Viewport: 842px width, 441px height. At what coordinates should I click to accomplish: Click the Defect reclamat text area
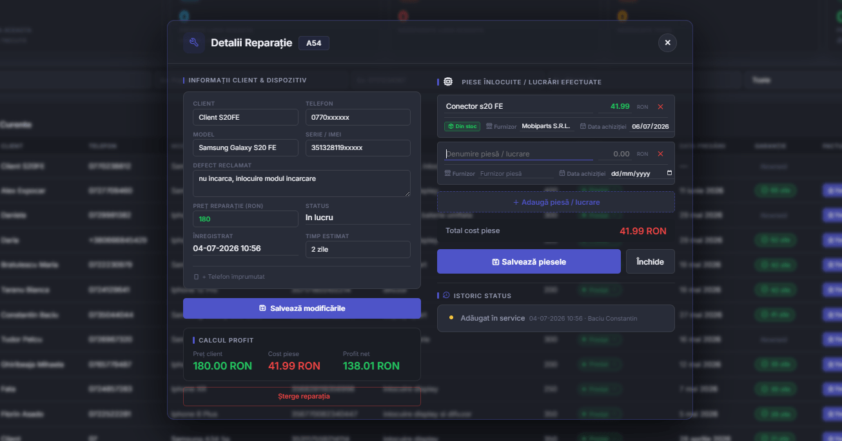pyautogui.click(x=302, y=183)
